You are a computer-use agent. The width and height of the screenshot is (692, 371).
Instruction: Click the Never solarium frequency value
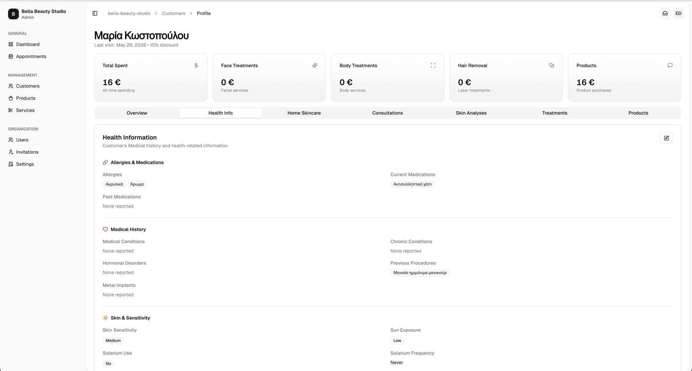click(397, 363)
